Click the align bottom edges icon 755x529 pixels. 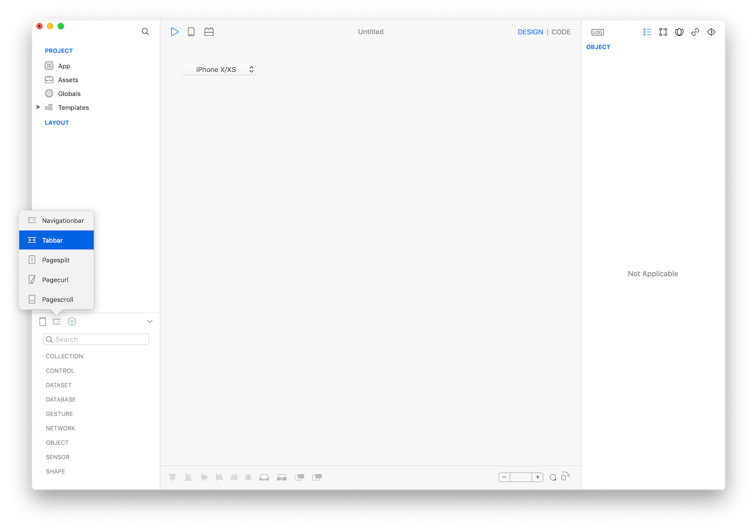click(x=188, y=477)
